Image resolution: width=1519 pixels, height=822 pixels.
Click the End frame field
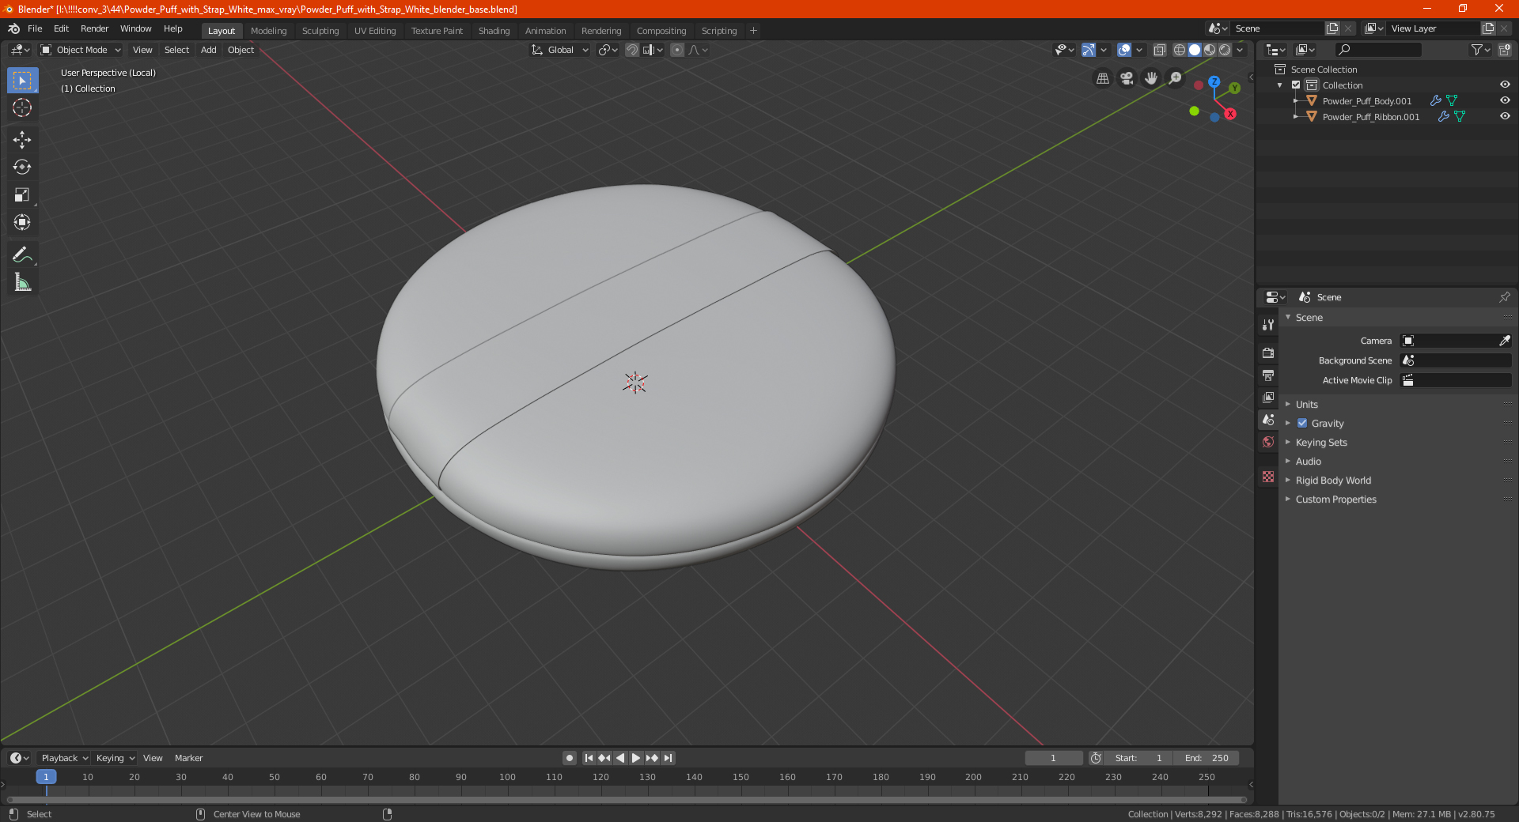tap(1206, 758)
